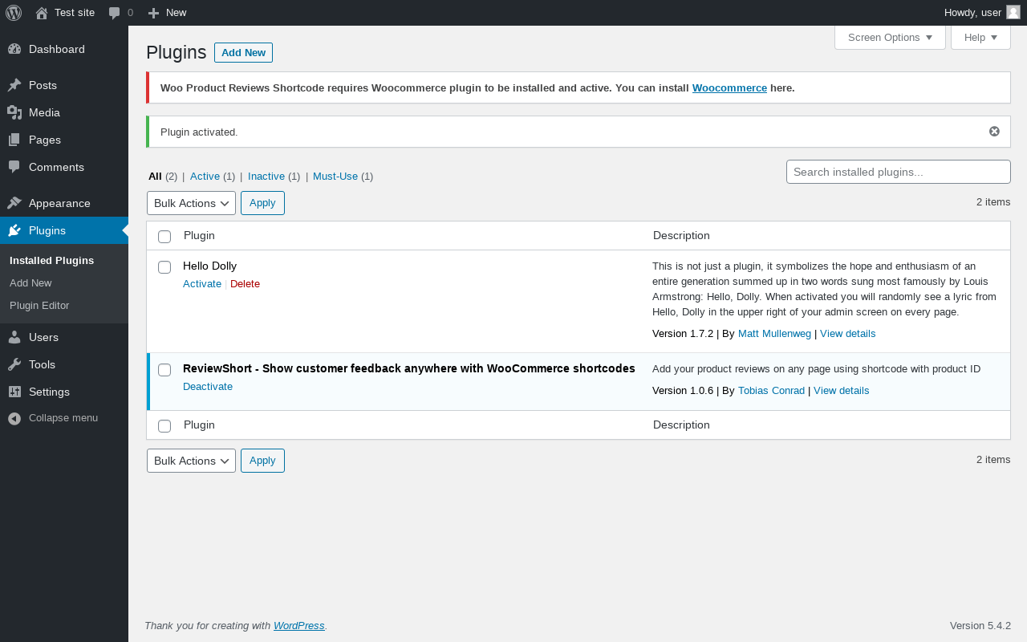The width and height of the screenshot is (1027, 642).
Task: Select Installed Plugins submenu item
Action: coord(51,260)
